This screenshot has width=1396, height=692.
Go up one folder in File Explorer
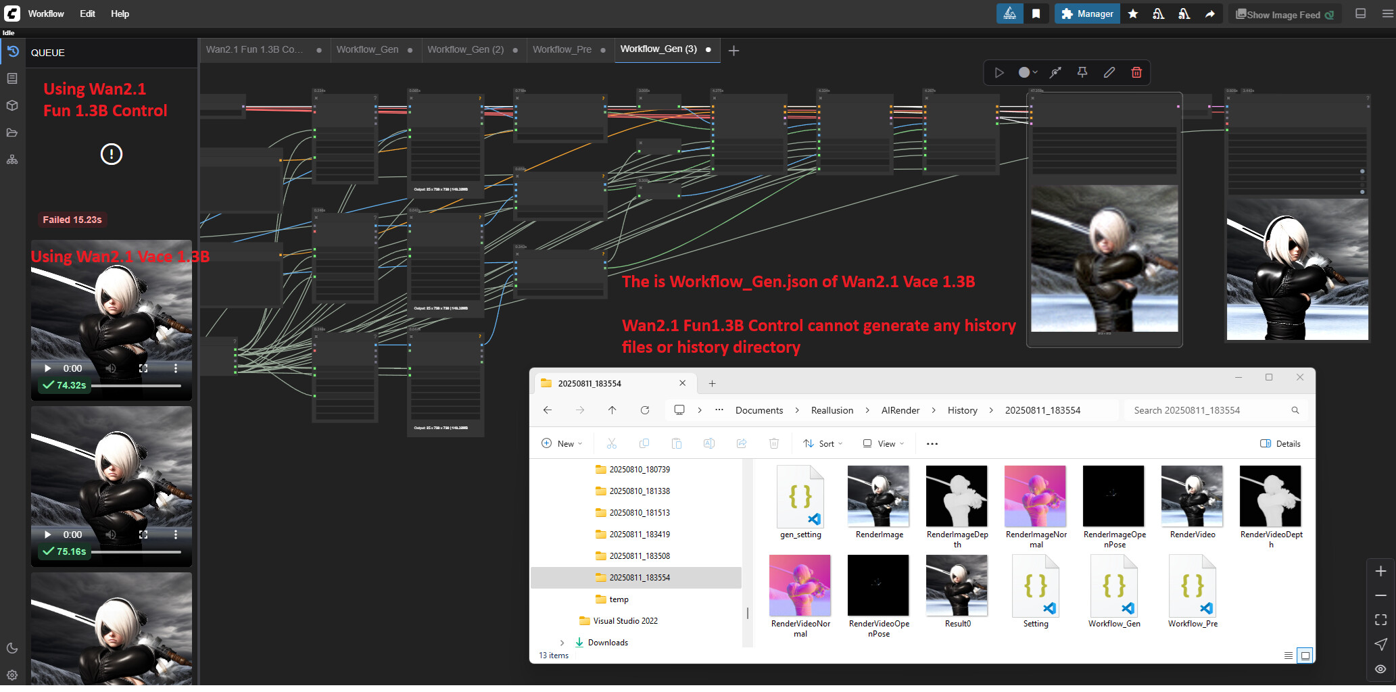point(612,410)
